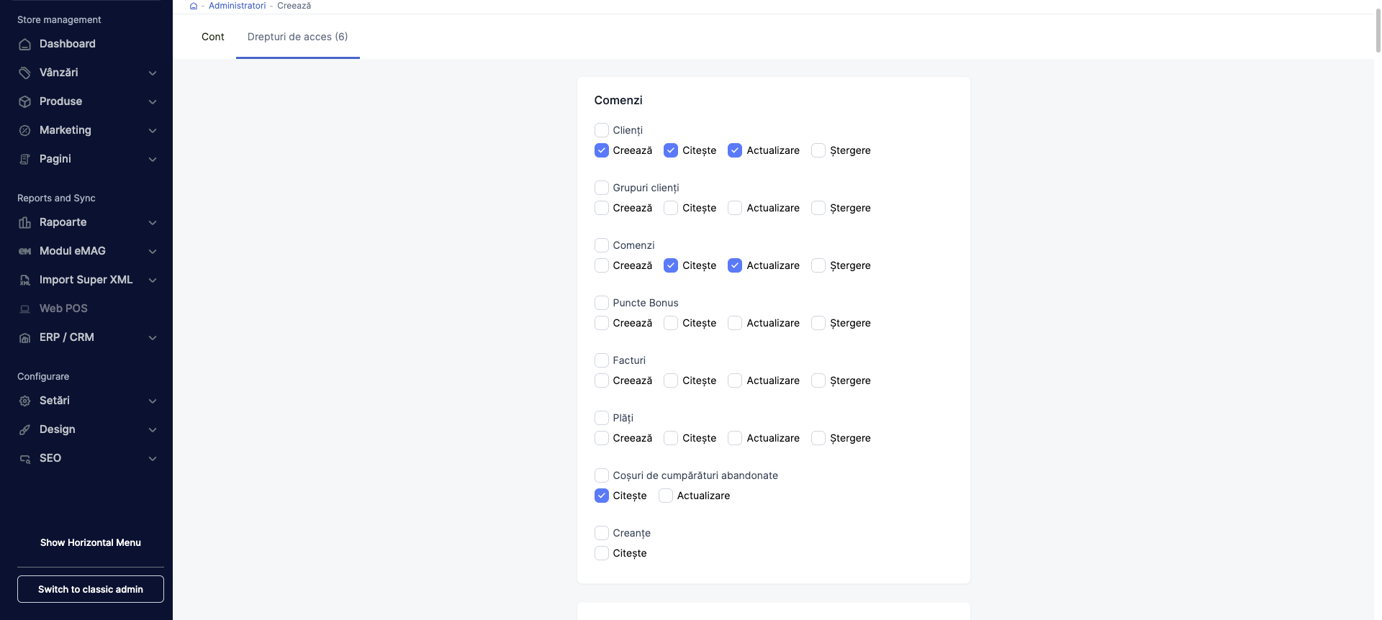Click Show Horizontal Menu option
1382x620 pixels.
[91, 542]
